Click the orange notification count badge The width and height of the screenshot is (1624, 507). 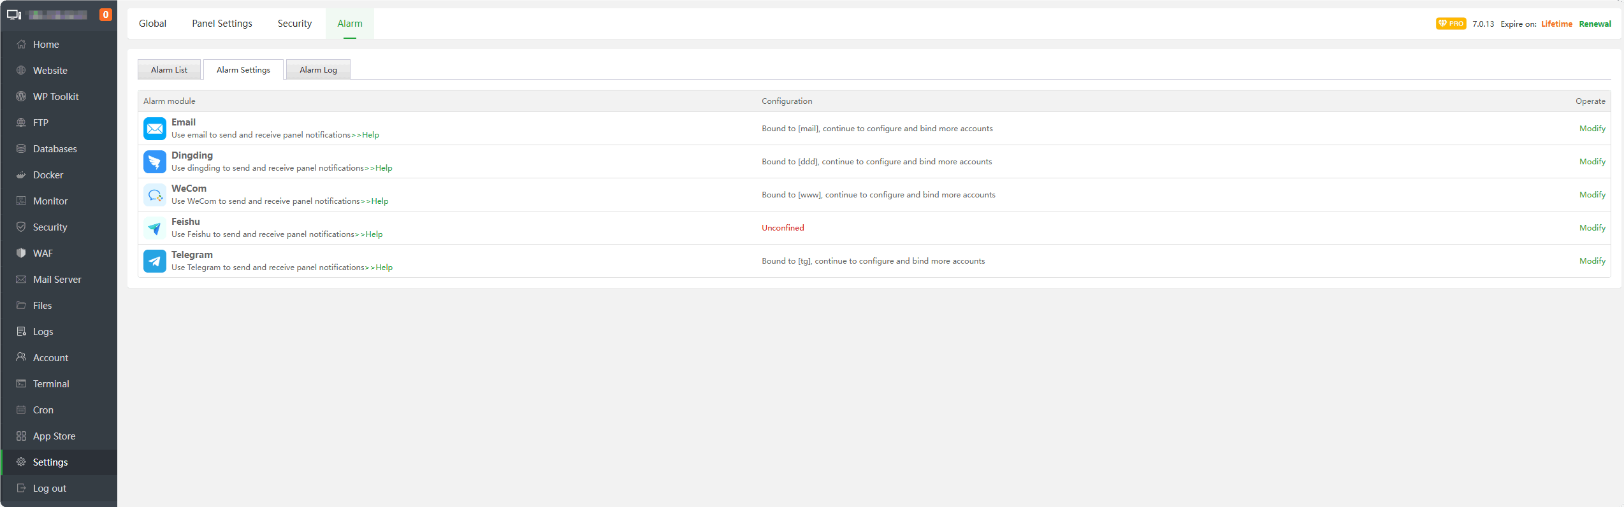[106, 15]
